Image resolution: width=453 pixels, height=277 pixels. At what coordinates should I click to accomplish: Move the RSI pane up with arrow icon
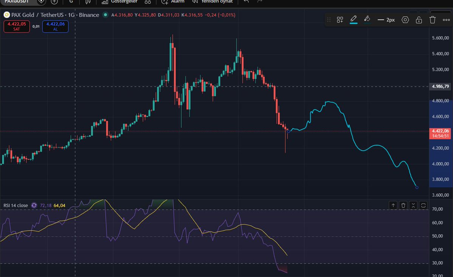[x=393, y=205]
